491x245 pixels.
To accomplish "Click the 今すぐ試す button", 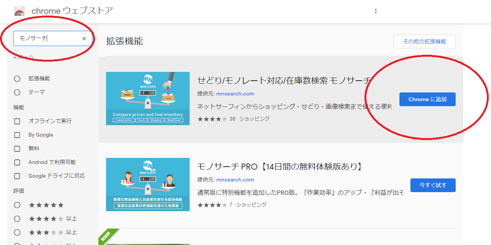I will tap(433, 185).
